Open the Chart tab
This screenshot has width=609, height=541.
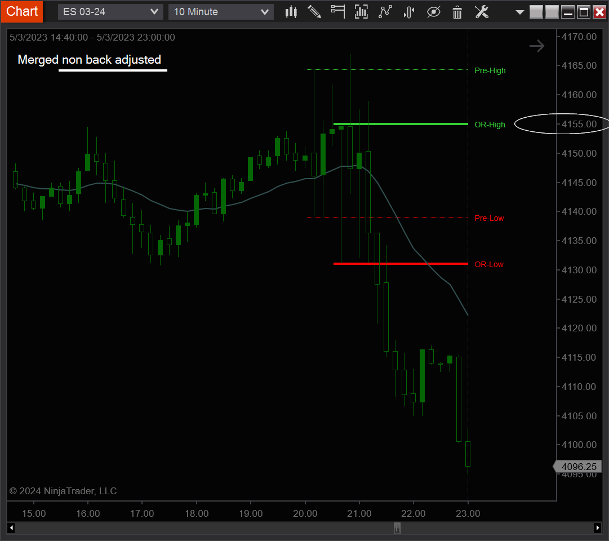pyautogui.click(x=22, y=11)
